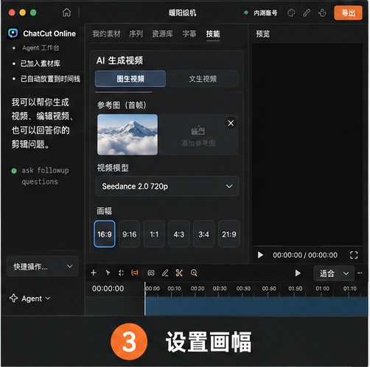Viewport: 370px width, 367px height.
Task: Select the 4:3 aspect ratio
Action: [x=179, y=234]
